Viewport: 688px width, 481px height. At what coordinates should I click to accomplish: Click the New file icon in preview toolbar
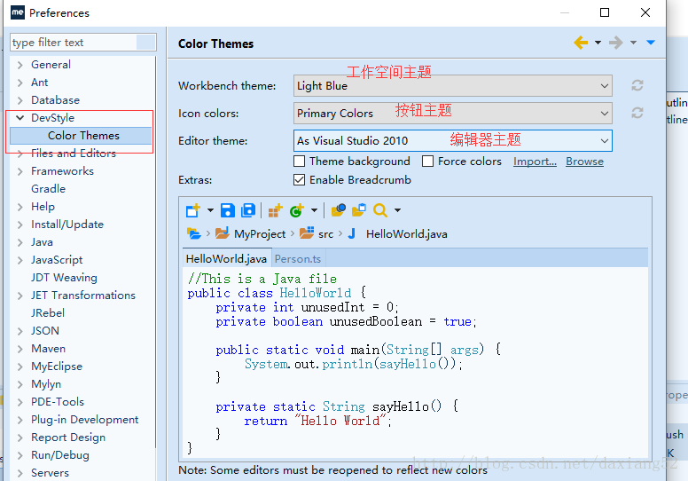click(x=193, y=210)
